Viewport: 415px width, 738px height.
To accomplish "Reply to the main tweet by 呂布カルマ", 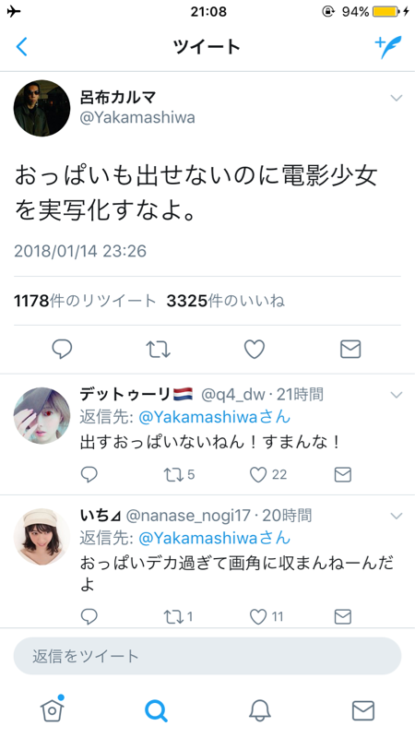I will [62, 350].
